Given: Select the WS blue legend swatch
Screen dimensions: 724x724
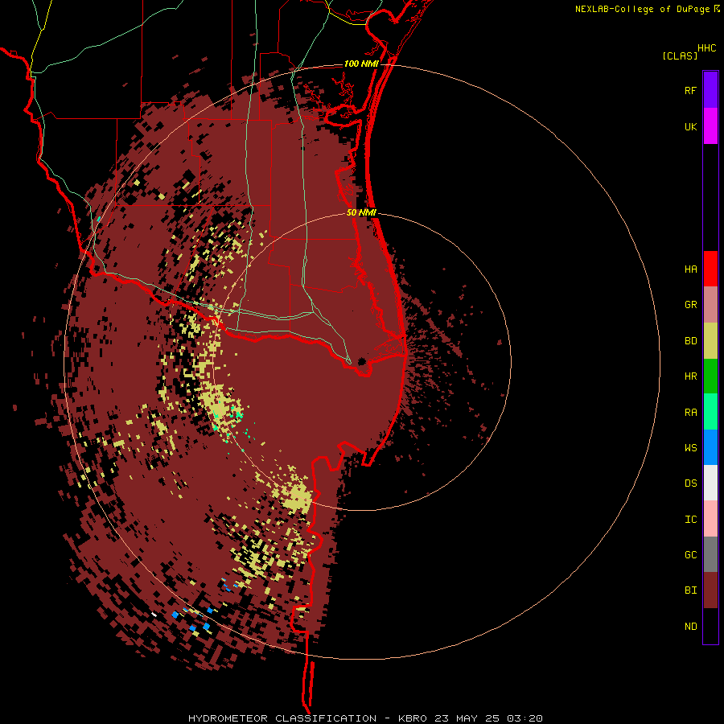Looking at the screenshot, I should (x=710, y=447).
